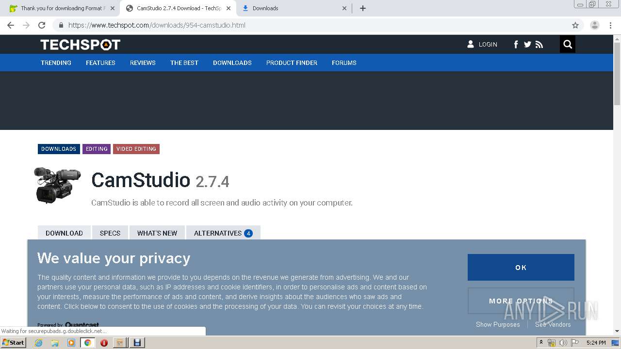Image resolution: width=621 pixels, height=349 pixels.
Task: Click the Action Center flag tray icon
Action: click(575, 343)
